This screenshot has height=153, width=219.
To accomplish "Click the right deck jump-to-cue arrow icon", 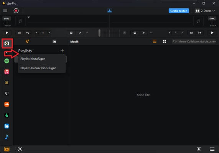I will tap(199, 33).
